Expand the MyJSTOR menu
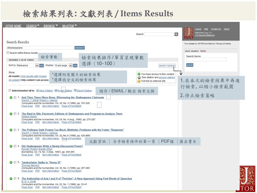Viewport: 257px width, 193px height. (70, 26)
